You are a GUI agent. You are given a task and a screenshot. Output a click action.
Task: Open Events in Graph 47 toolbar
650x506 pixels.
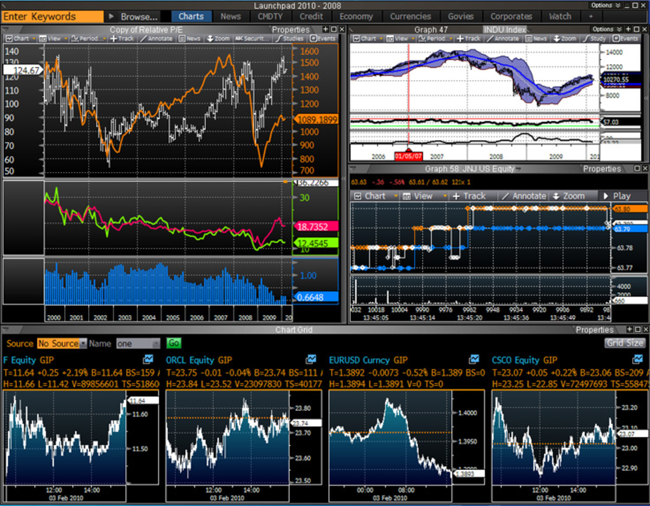[x=625, y=38]
